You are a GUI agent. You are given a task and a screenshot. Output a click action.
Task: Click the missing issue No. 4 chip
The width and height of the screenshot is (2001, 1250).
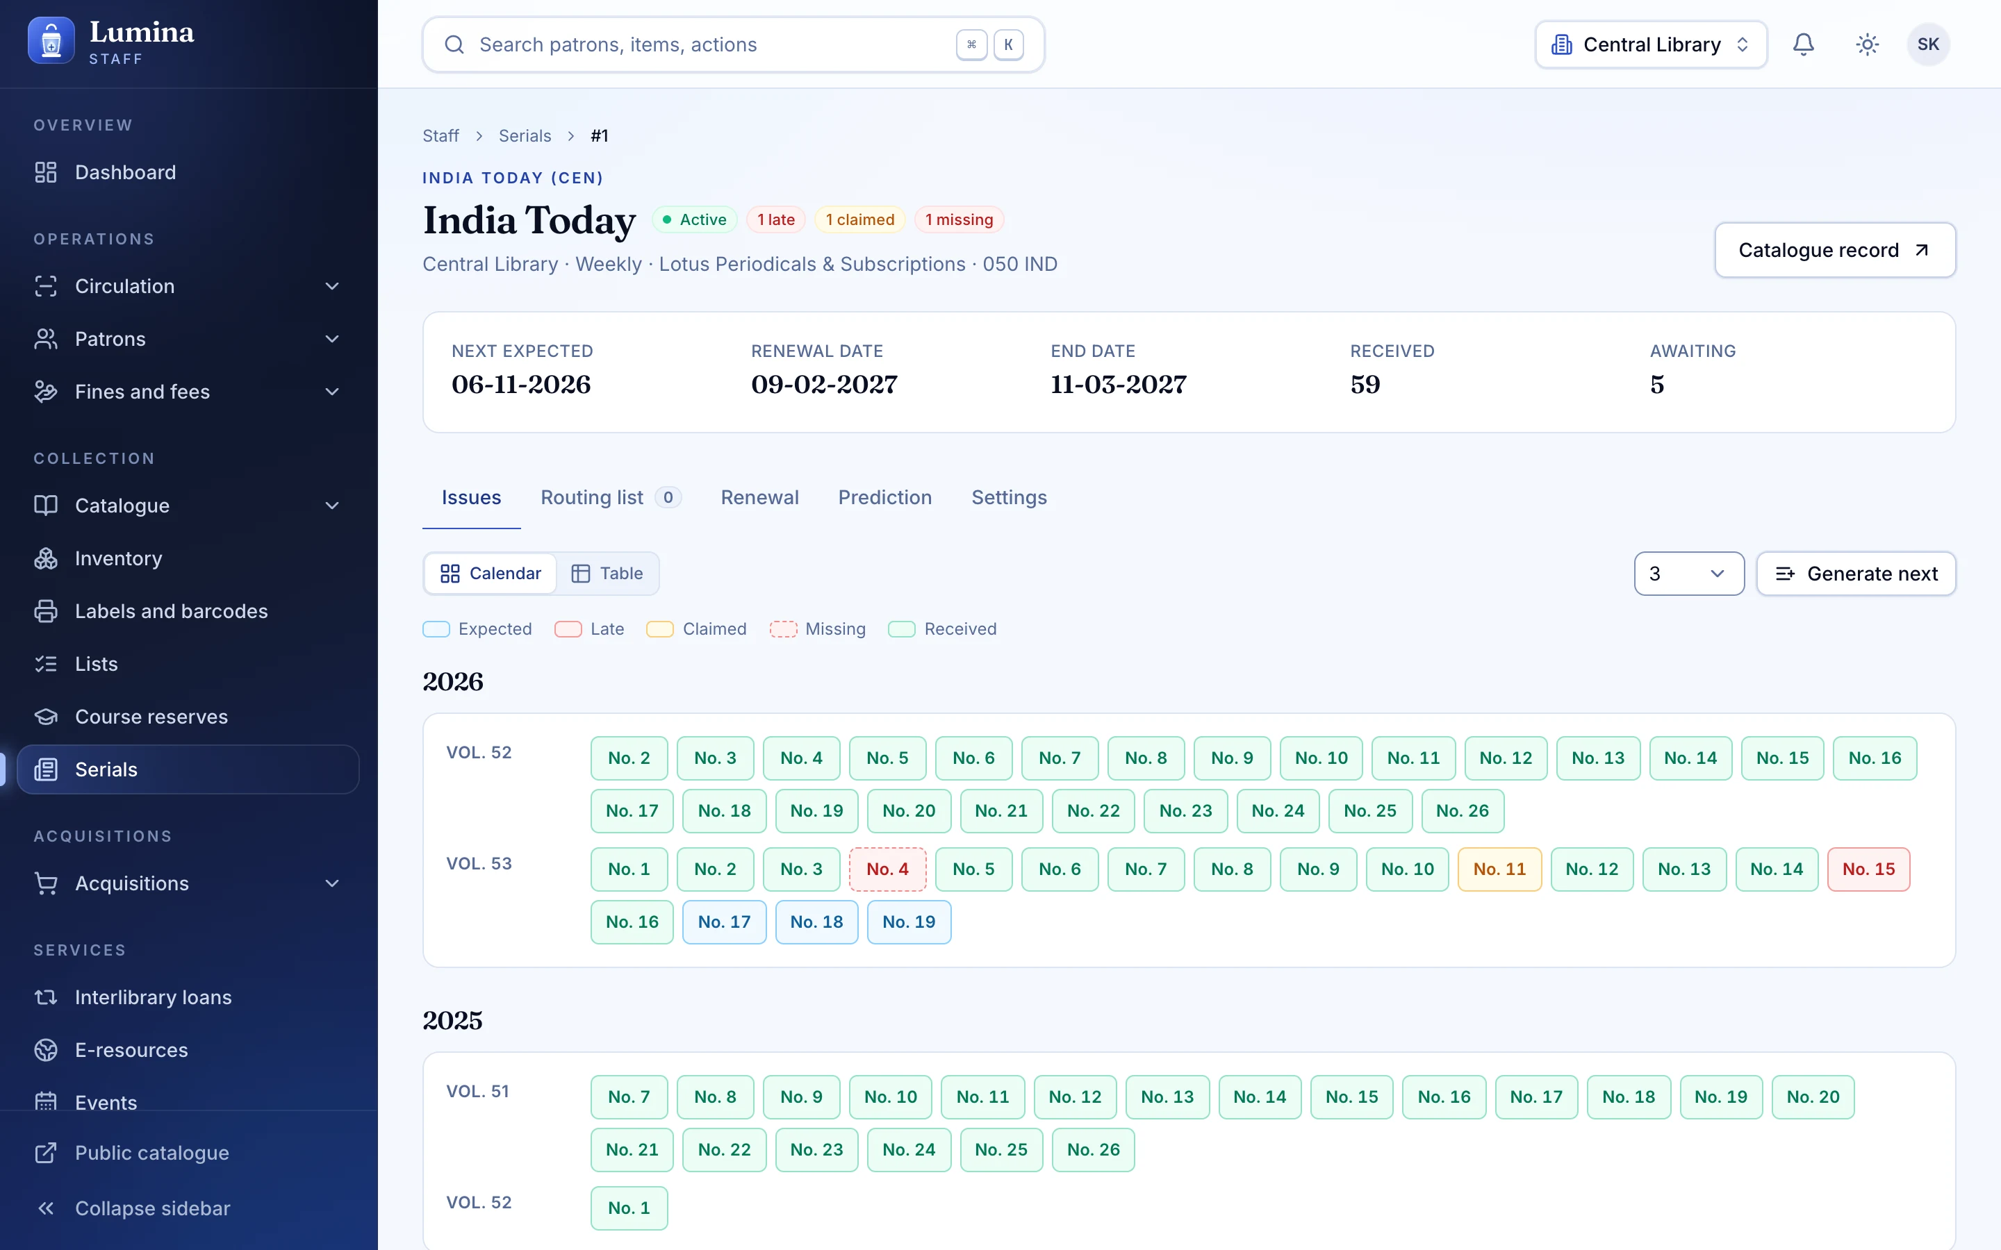[887, 869]
